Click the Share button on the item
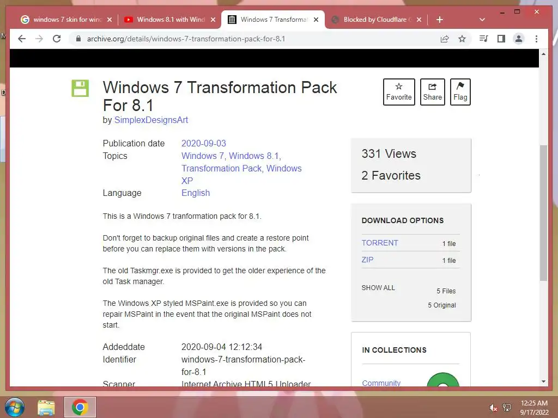Viewport: 558px width, 418px height. point(432,91)
